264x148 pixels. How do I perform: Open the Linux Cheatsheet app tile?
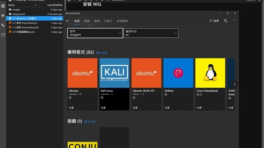pyautogui.click(x=210, y=84)
